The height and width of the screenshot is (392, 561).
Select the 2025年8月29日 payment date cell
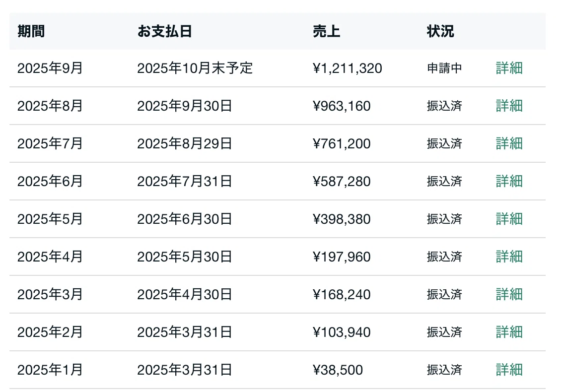185,143
